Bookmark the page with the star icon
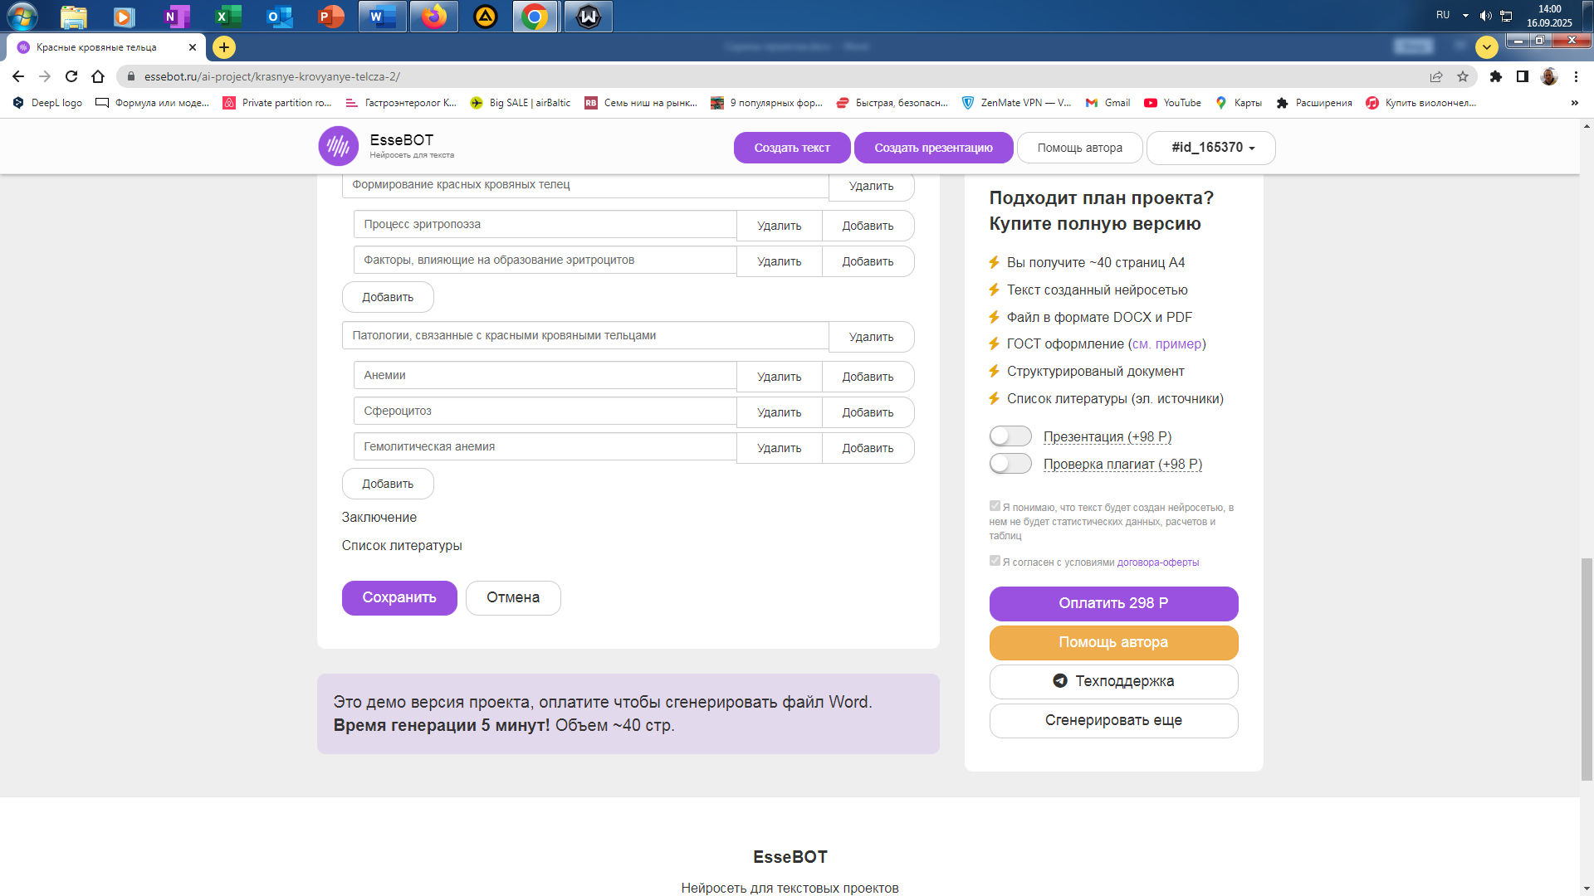The height and width of the screenshot is (896, 1594). click(x=1463, y=76)
